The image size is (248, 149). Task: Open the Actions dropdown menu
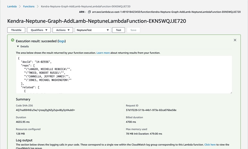[63, 30]
